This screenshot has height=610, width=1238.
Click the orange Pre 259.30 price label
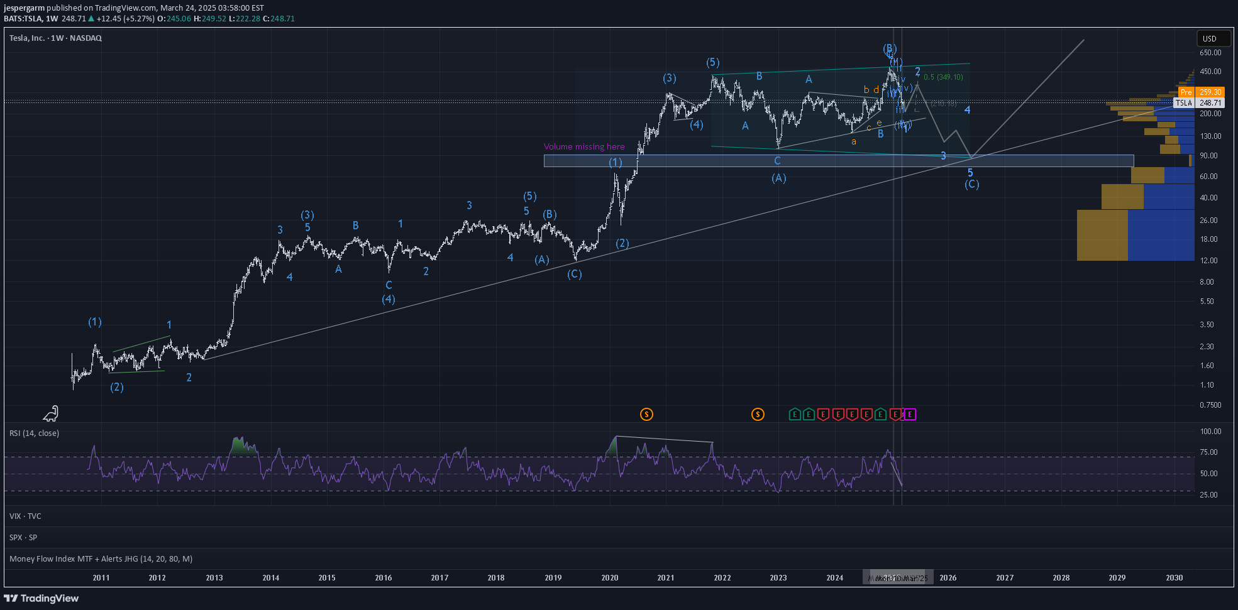tap(1200, 92)
